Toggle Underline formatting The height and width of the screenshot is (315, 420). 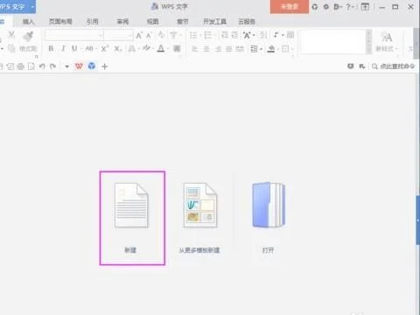coord(74,48)
